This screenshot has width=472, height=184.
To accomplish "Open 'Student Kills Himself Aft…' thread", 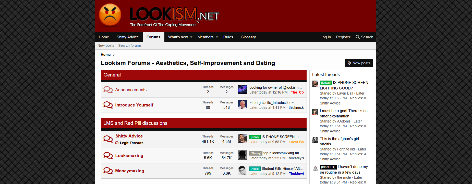I will tap(282, 168).
